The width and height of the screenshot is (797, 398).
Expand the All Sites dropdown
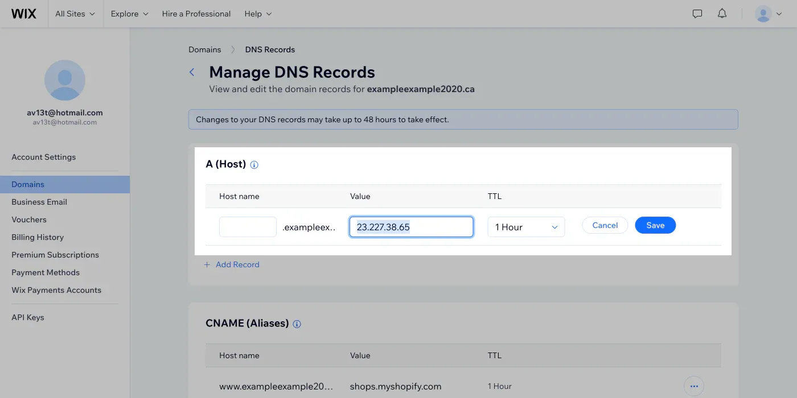point(75,14)
